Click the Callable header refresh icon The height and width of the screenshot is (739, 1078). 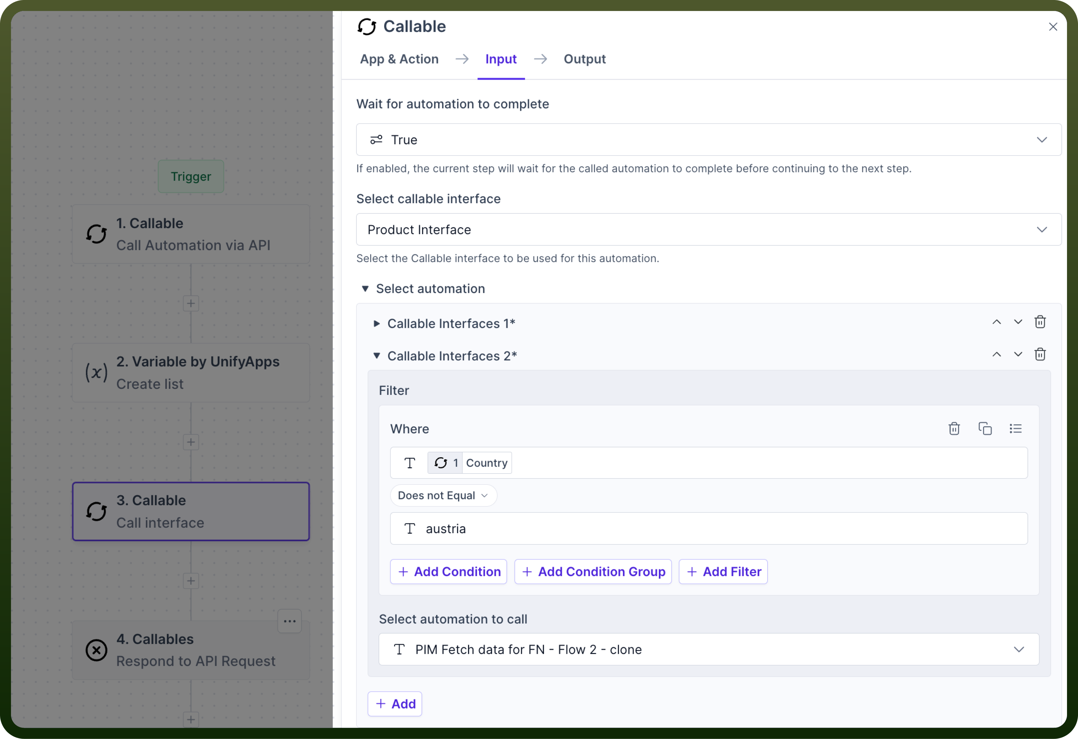pos(367,27)
